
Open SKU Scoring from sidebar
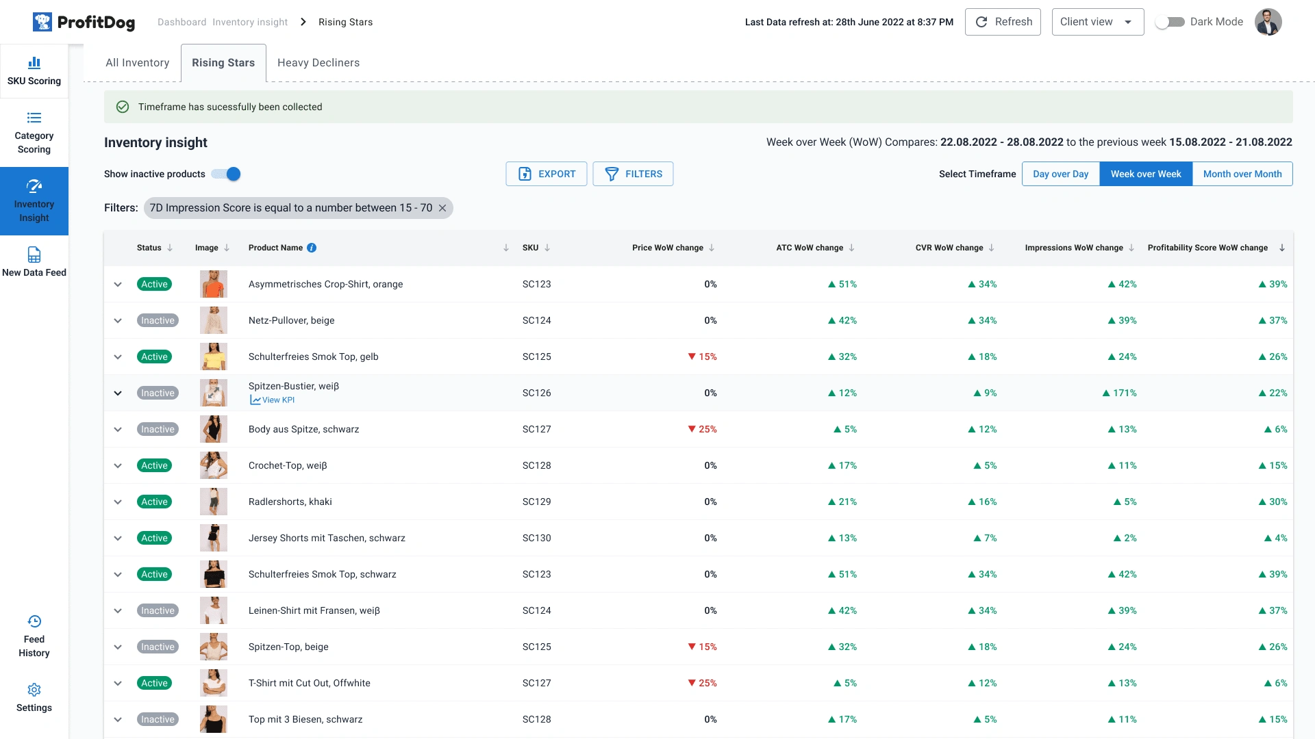34,71
